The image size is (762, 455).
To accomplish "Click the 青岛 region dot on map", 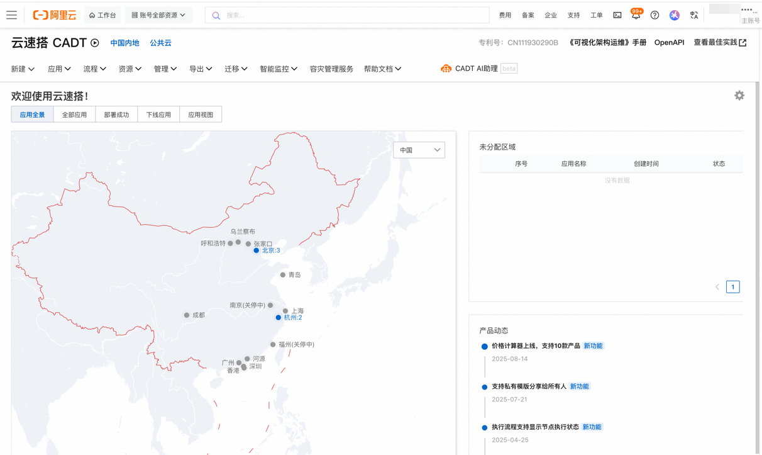I will point(283,275).
